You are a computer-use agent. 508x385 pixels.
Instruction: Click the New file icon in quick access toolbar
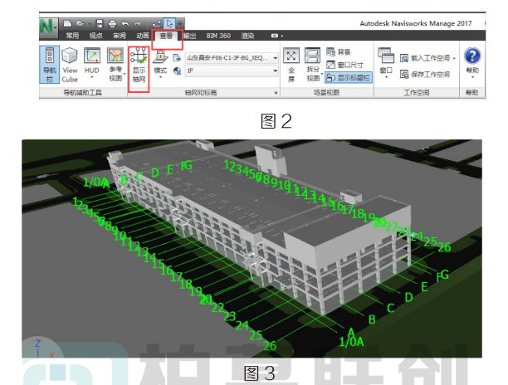[x=67, y=23]
